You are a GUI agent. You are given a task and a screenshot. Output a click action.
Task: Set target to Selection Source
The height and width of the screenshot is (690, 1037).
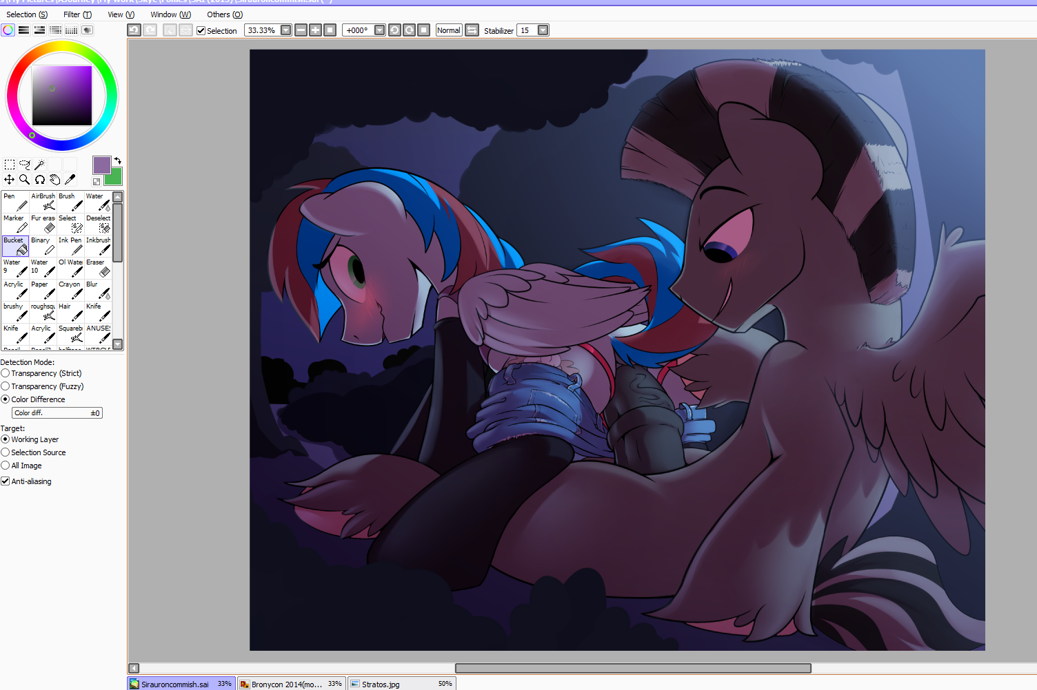tap(6, 452)
